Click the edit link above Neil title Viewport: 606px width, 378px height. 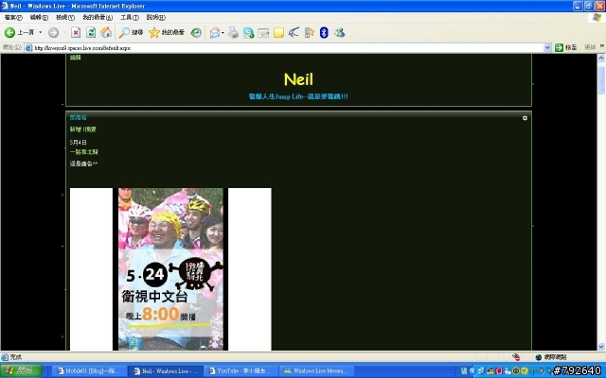point(76,58)
